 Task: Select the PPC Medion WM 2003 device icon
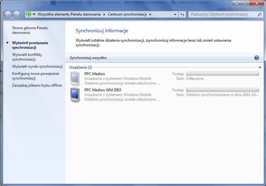75,95
